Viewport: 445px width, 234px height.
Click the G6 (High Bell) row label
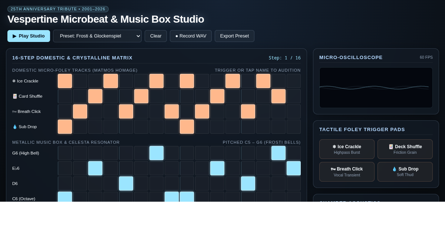[x=26, y=153]
